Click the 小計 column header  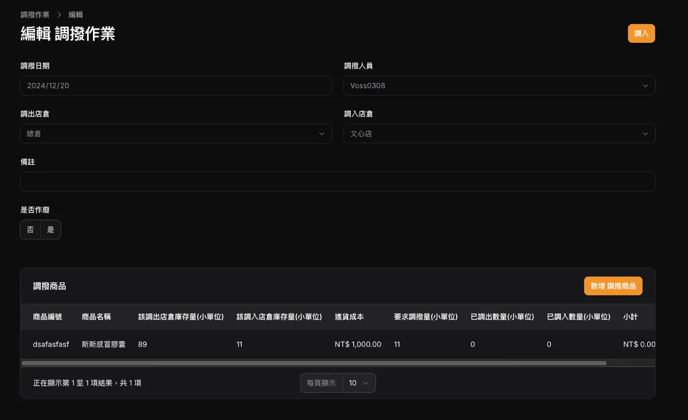coord(630,317)
